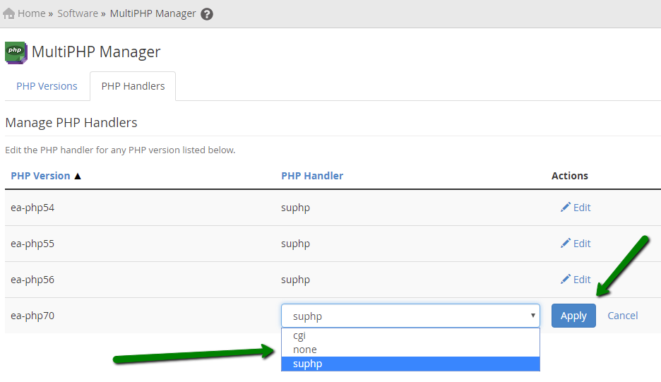
Task: Choose cgi from handler list
Action: (410, 335)
